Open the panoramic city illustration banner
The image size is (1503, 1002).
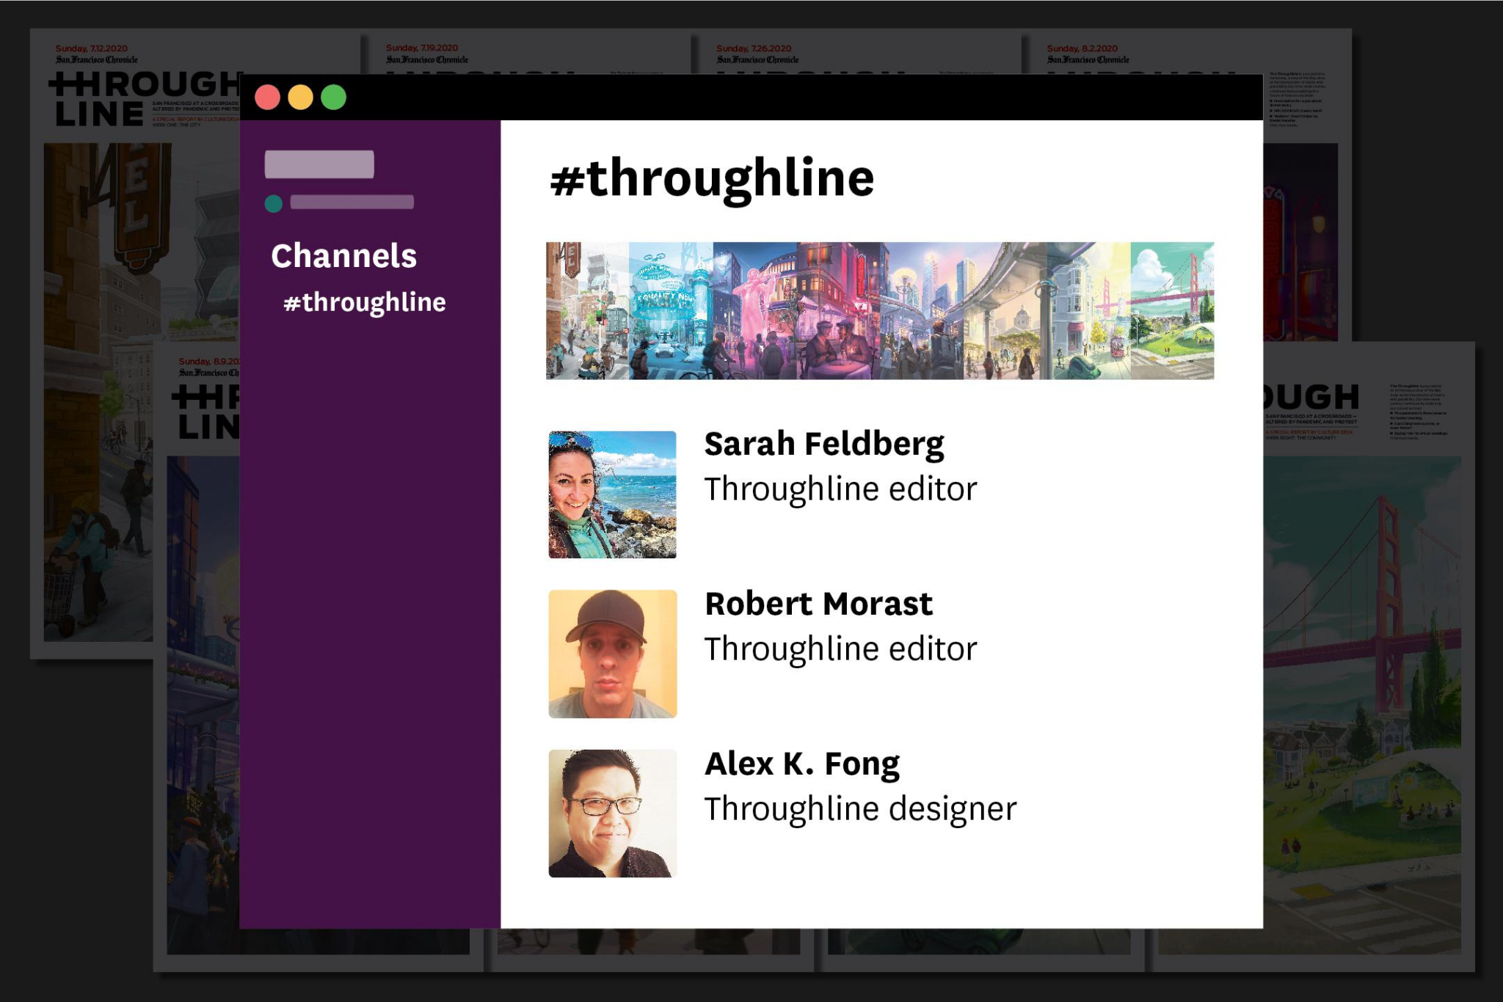click(x=880, y=310)
